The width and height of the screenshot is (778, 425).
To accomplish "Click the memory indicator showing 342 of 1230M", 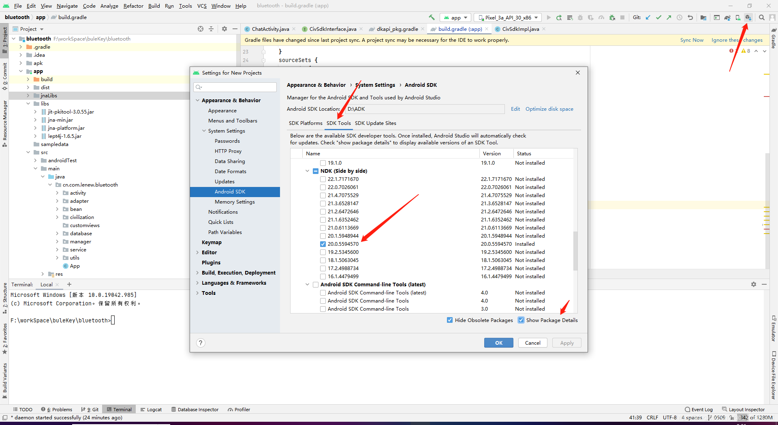I will tap(756, 417).
